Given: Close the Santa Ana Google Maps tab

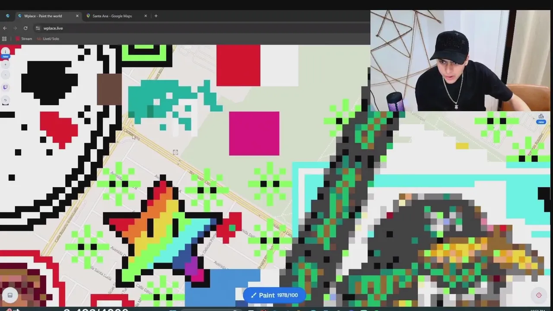Looking at the screenshot, I should (146, 16).
